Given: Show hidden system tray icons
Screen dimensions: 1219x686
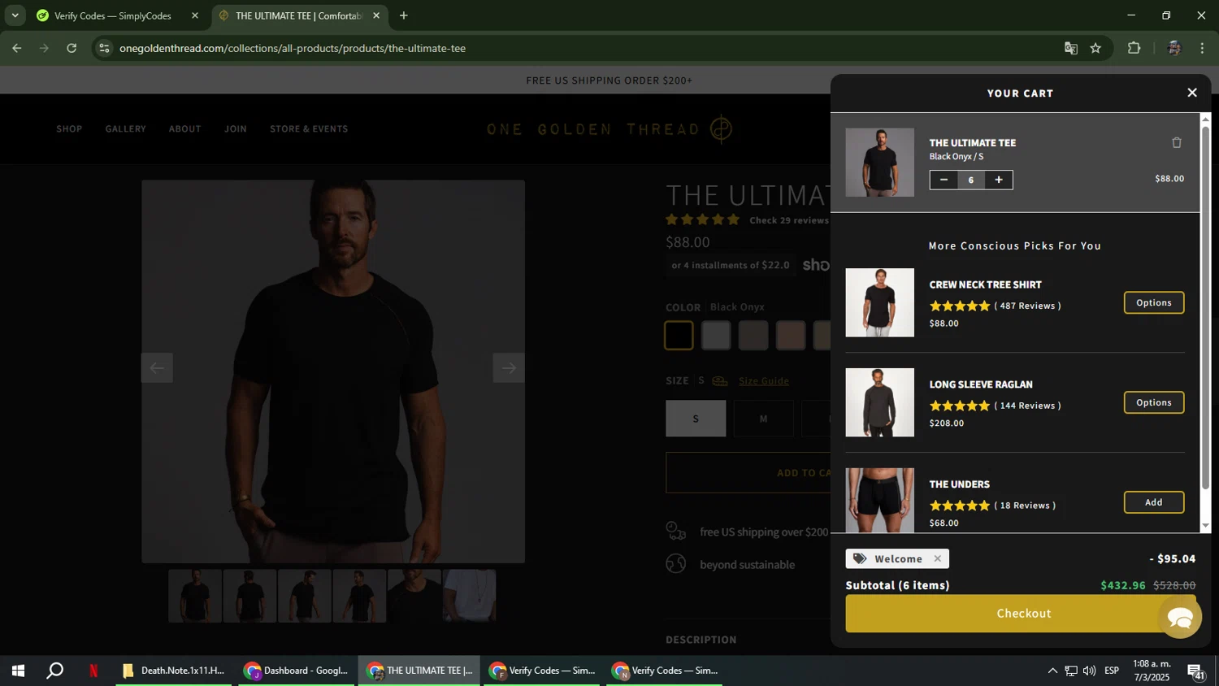Looking at the screenshot, I should (x=1052, y=671).
